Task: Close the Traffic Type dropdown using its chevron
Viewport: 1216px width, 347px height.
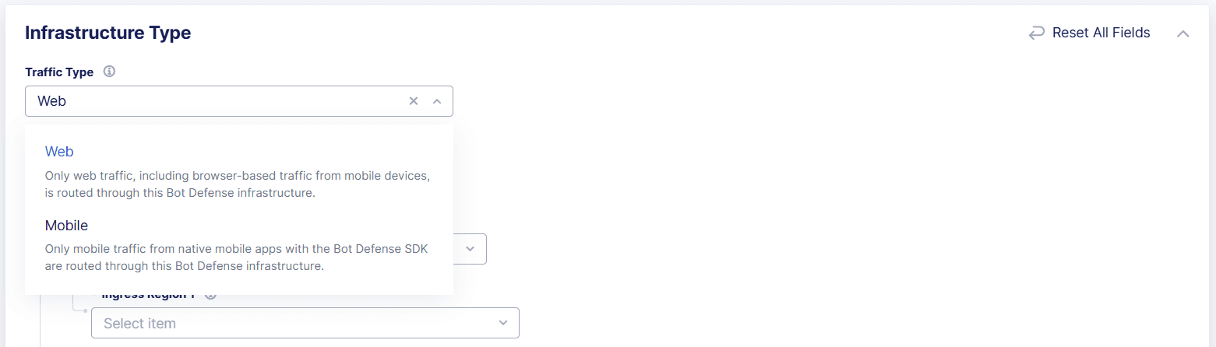Action: pos(437,101)
